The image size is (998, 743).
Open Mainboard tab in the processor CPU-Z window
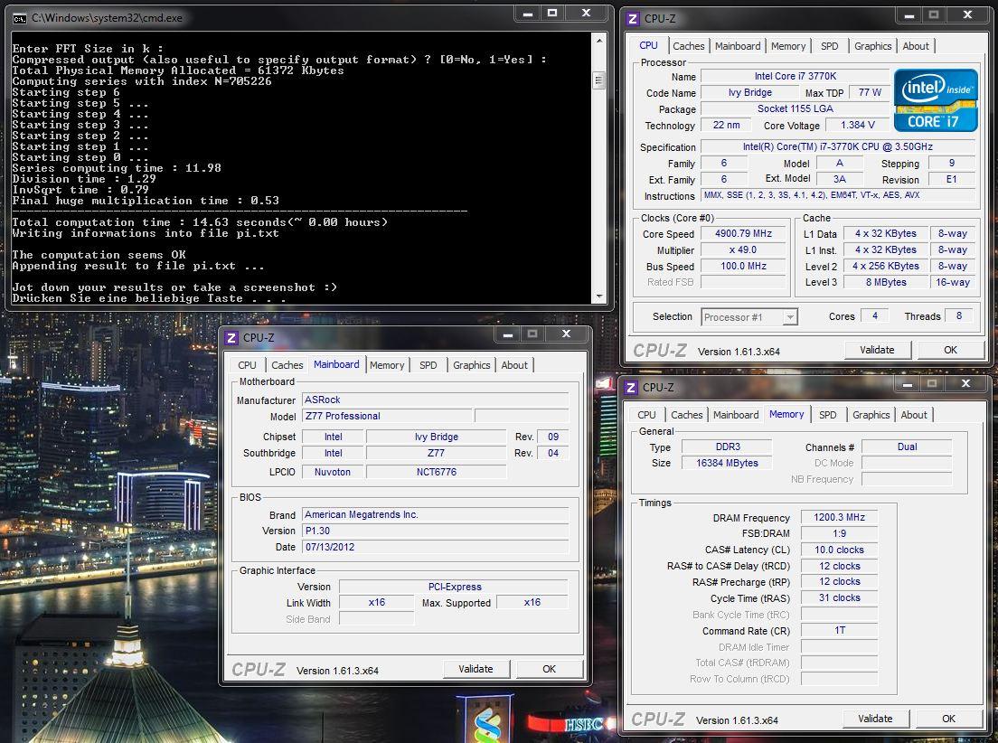[738, 46]
